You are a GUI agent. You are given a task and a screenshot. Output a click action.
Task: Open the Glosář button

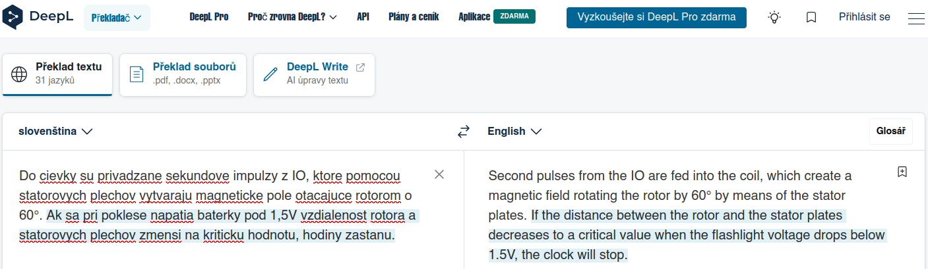pos(890,132)
